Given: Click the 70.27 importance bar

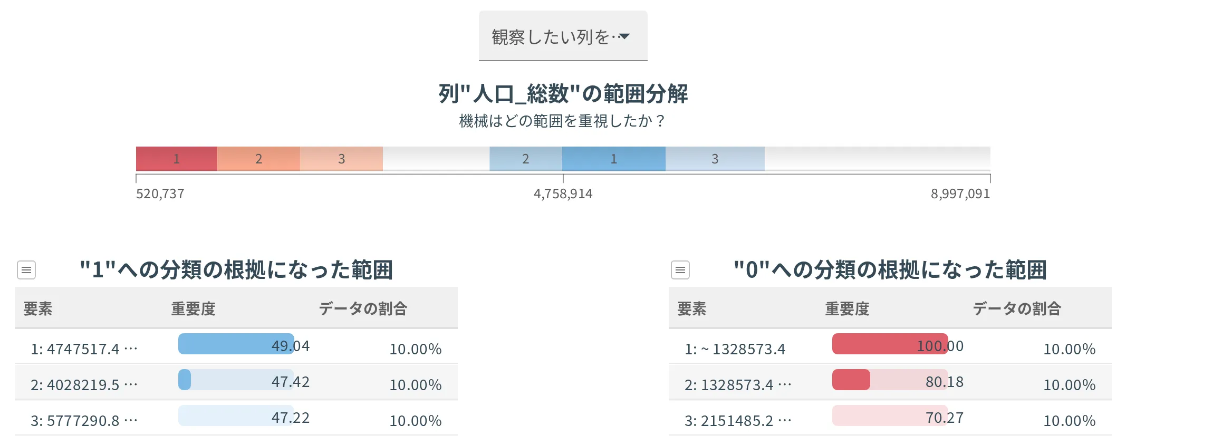Looking at the screenshot, I should click(890, 415).
